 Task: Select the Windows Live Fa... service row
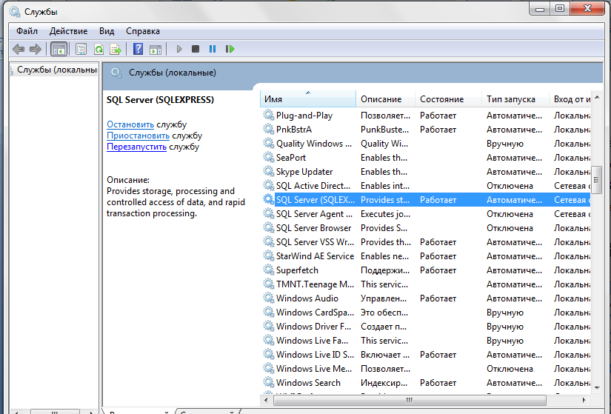426,340
